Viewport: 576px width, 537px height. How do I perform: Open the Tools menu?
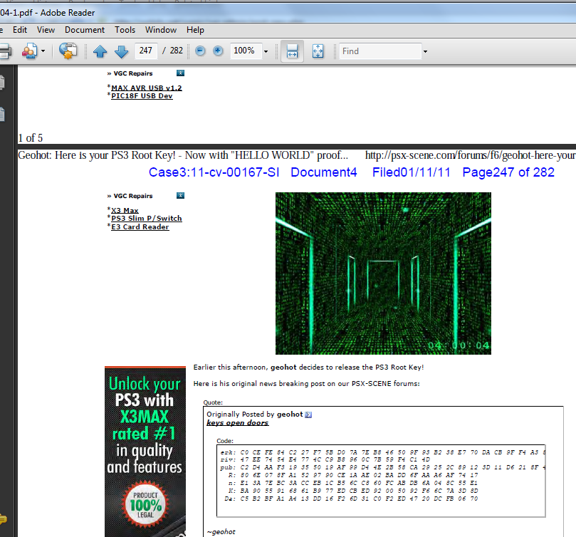tap(125, 30)
